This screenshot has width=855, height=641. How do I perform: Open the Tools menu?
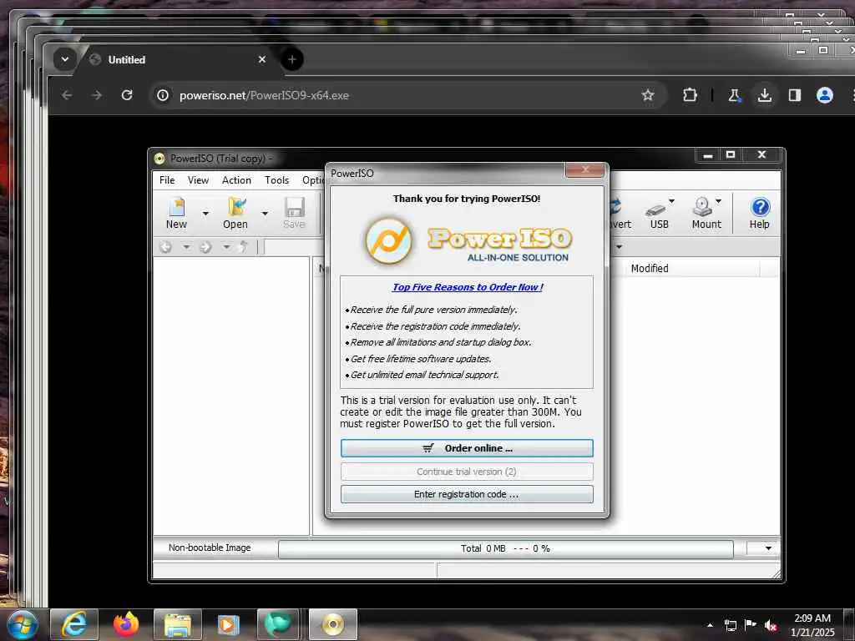pos(276,180)
